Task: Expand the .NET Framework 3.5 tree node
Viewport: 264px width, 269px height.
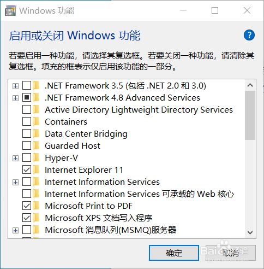Action: [16, 86]
